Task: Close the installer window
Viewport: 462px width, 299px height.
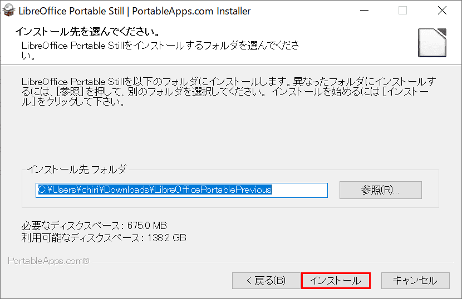Action: [x=442, y=11]
